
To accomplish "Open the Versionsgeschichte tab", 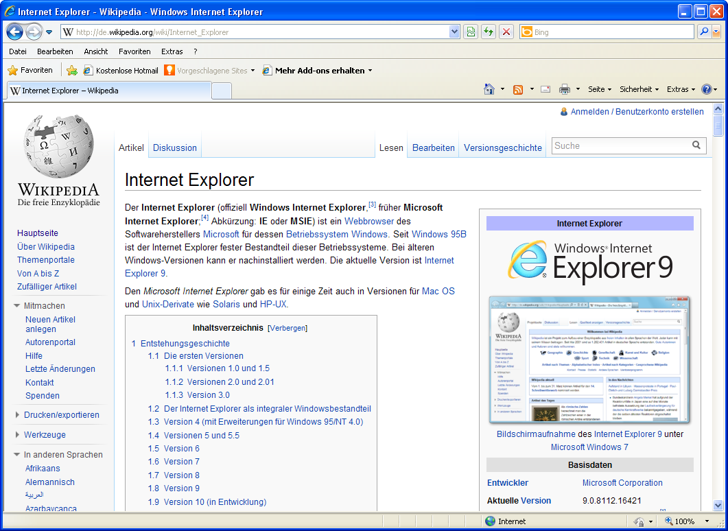I will [x=503, y=147].
